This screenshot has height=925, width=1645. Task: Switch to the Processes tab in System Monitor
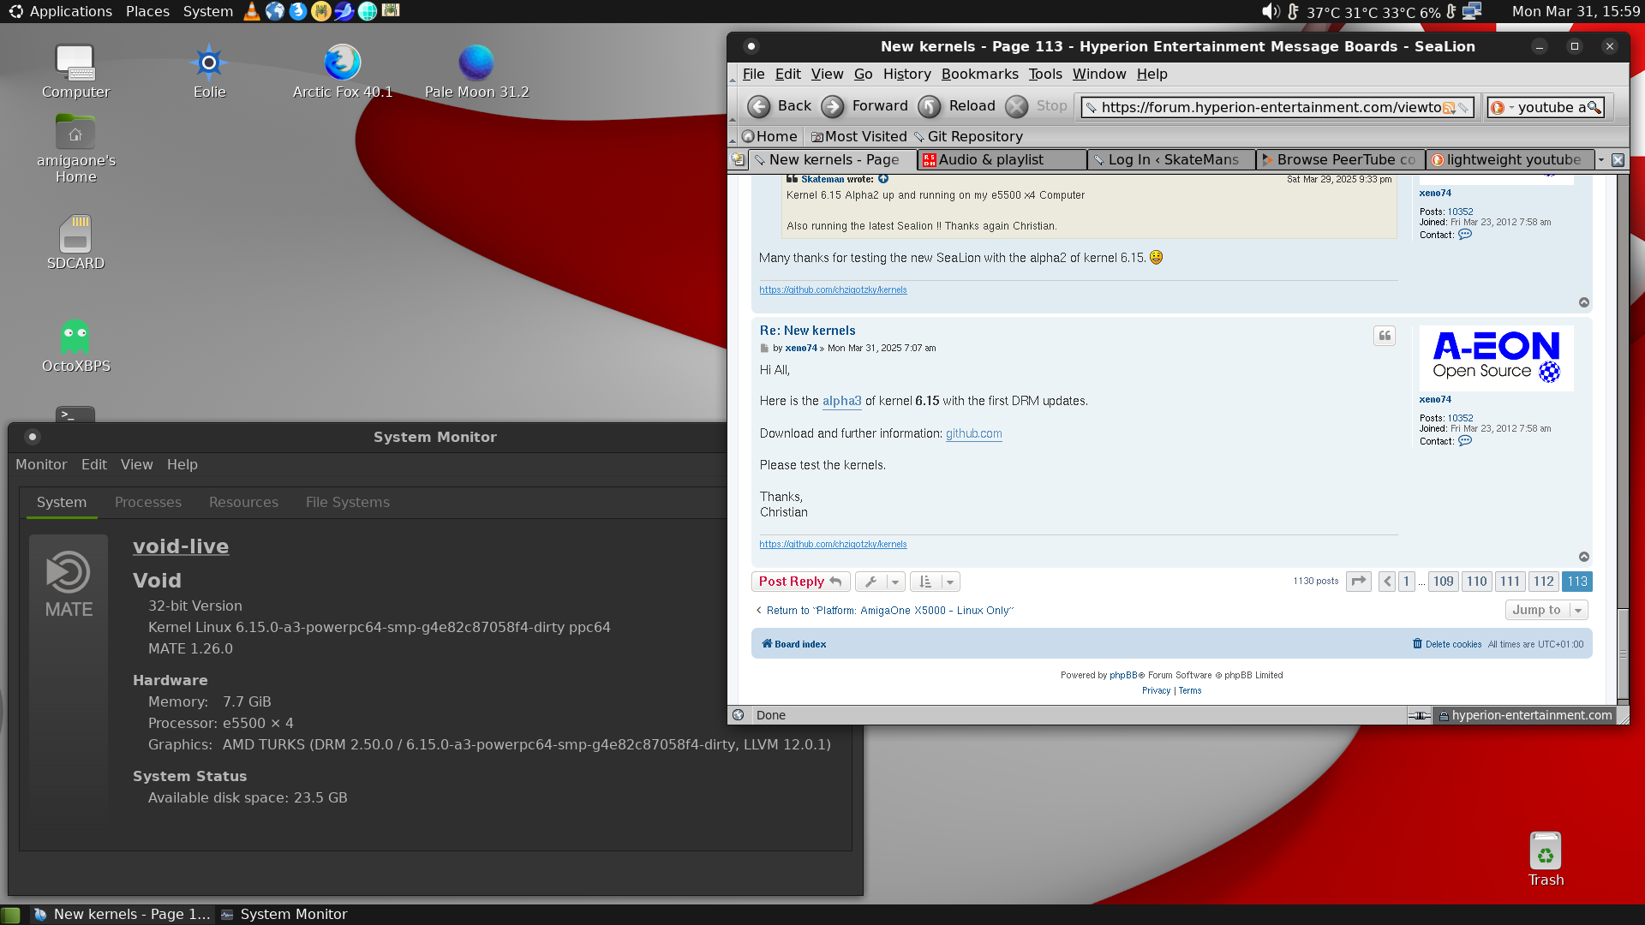[148, 502]
